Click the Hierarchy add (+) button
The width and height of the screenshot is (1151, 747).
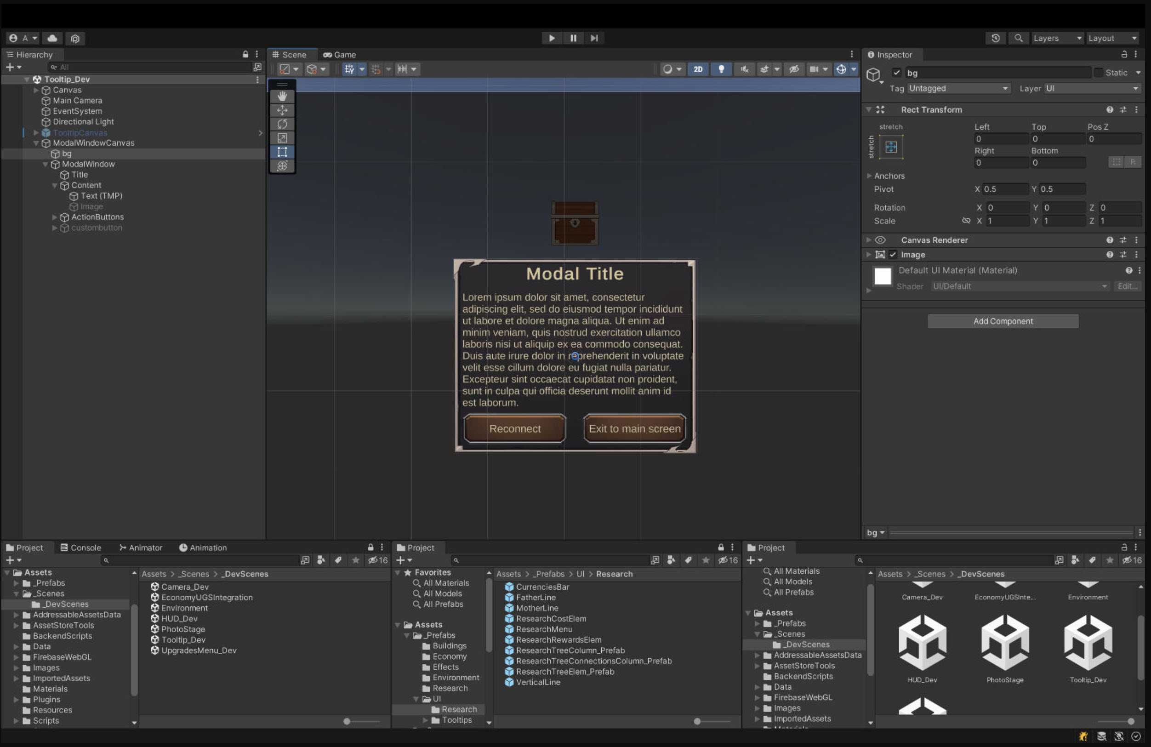(10, 67)
